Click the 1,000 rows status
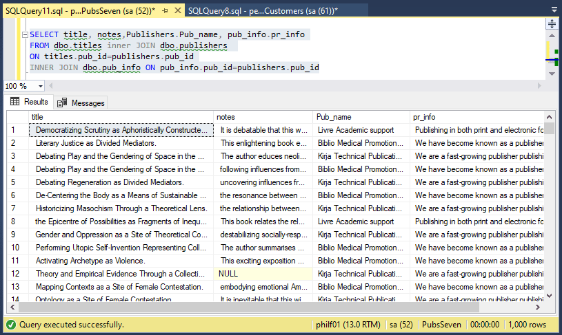 click(528, 325)
